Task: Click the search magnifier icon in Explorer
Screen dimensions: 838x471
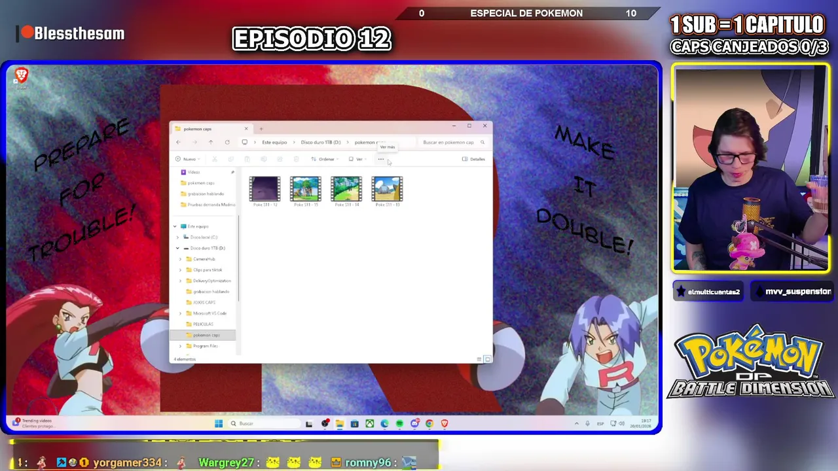Action: tap(483, 142)
